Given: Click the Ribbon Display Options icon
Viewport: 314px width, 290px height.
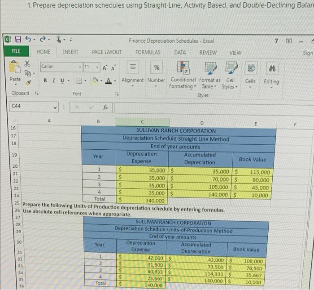Looking at the screenshot, I should 288,41.
